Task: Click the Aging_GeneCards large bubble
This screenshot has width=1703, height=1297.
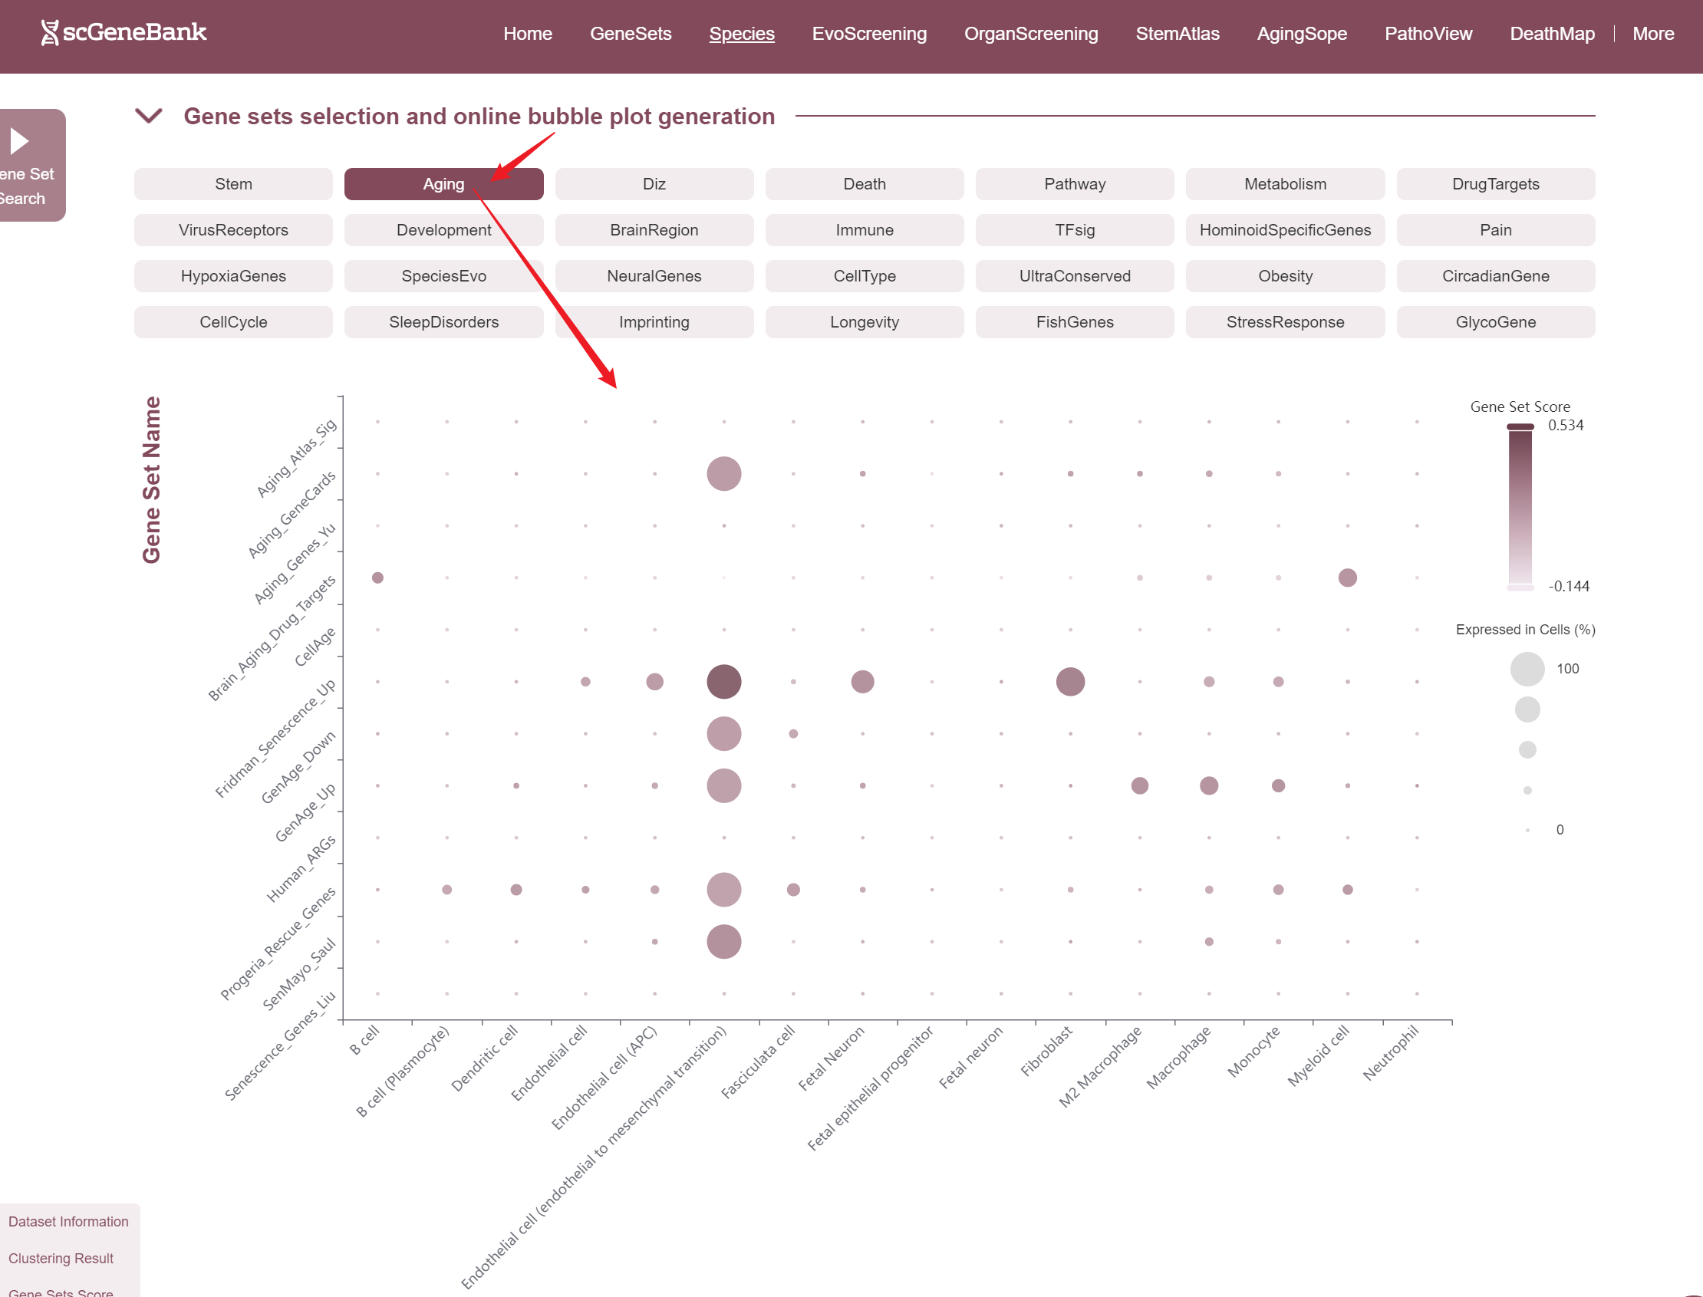Action: coord(723,474)
